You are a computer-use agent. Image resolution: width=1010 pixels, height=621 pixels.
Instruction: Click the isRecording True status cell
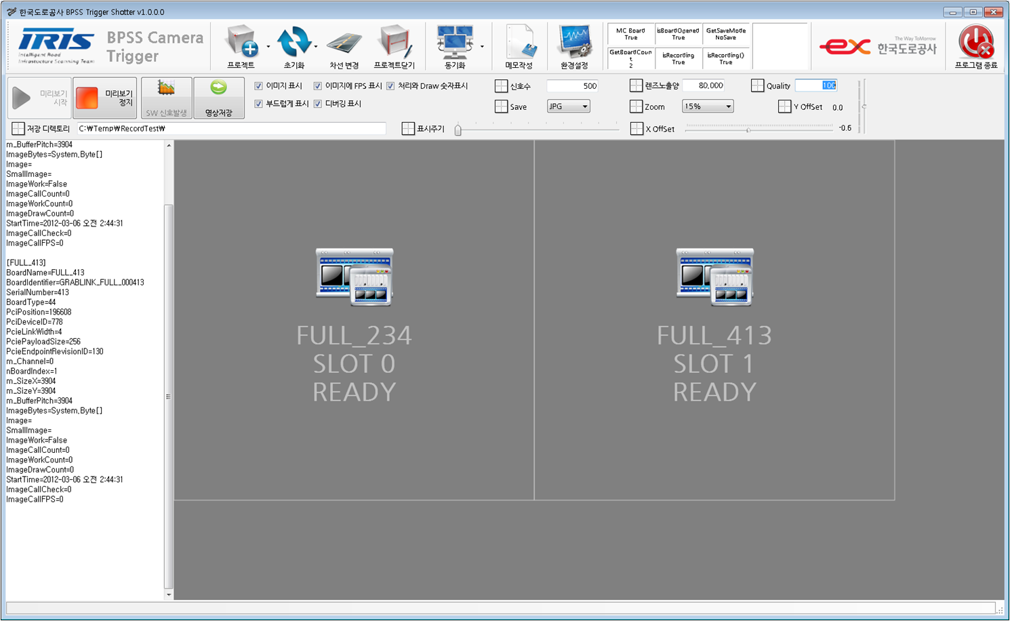679,58
